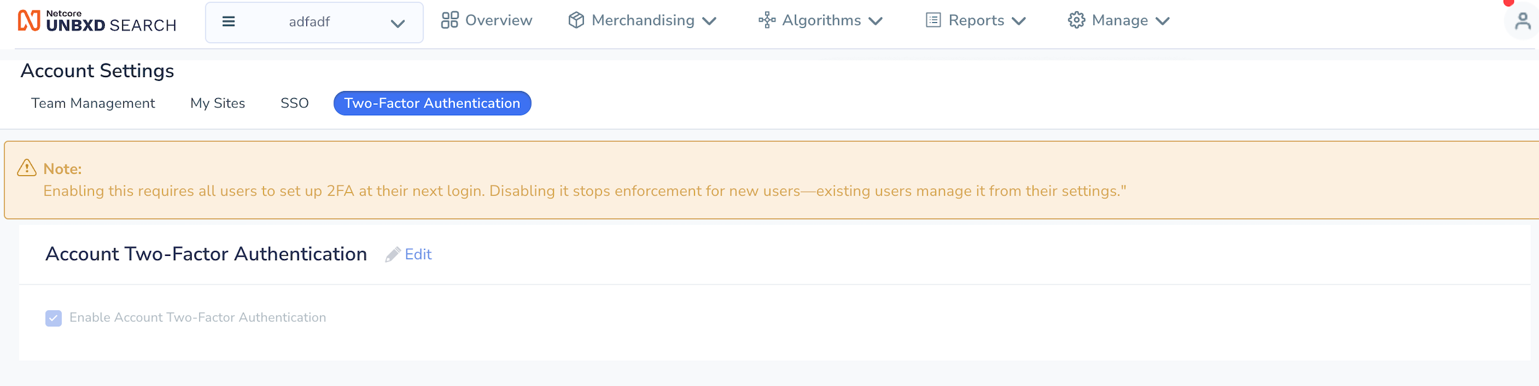This screenshot has height=386, width=1539.
Task: Expand the Algorithms dropdown chevron
Action: [876, 22]
